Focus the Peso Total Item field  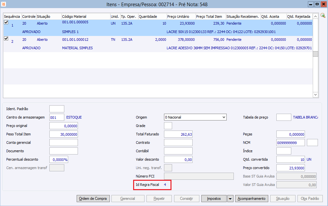point(63,134)
